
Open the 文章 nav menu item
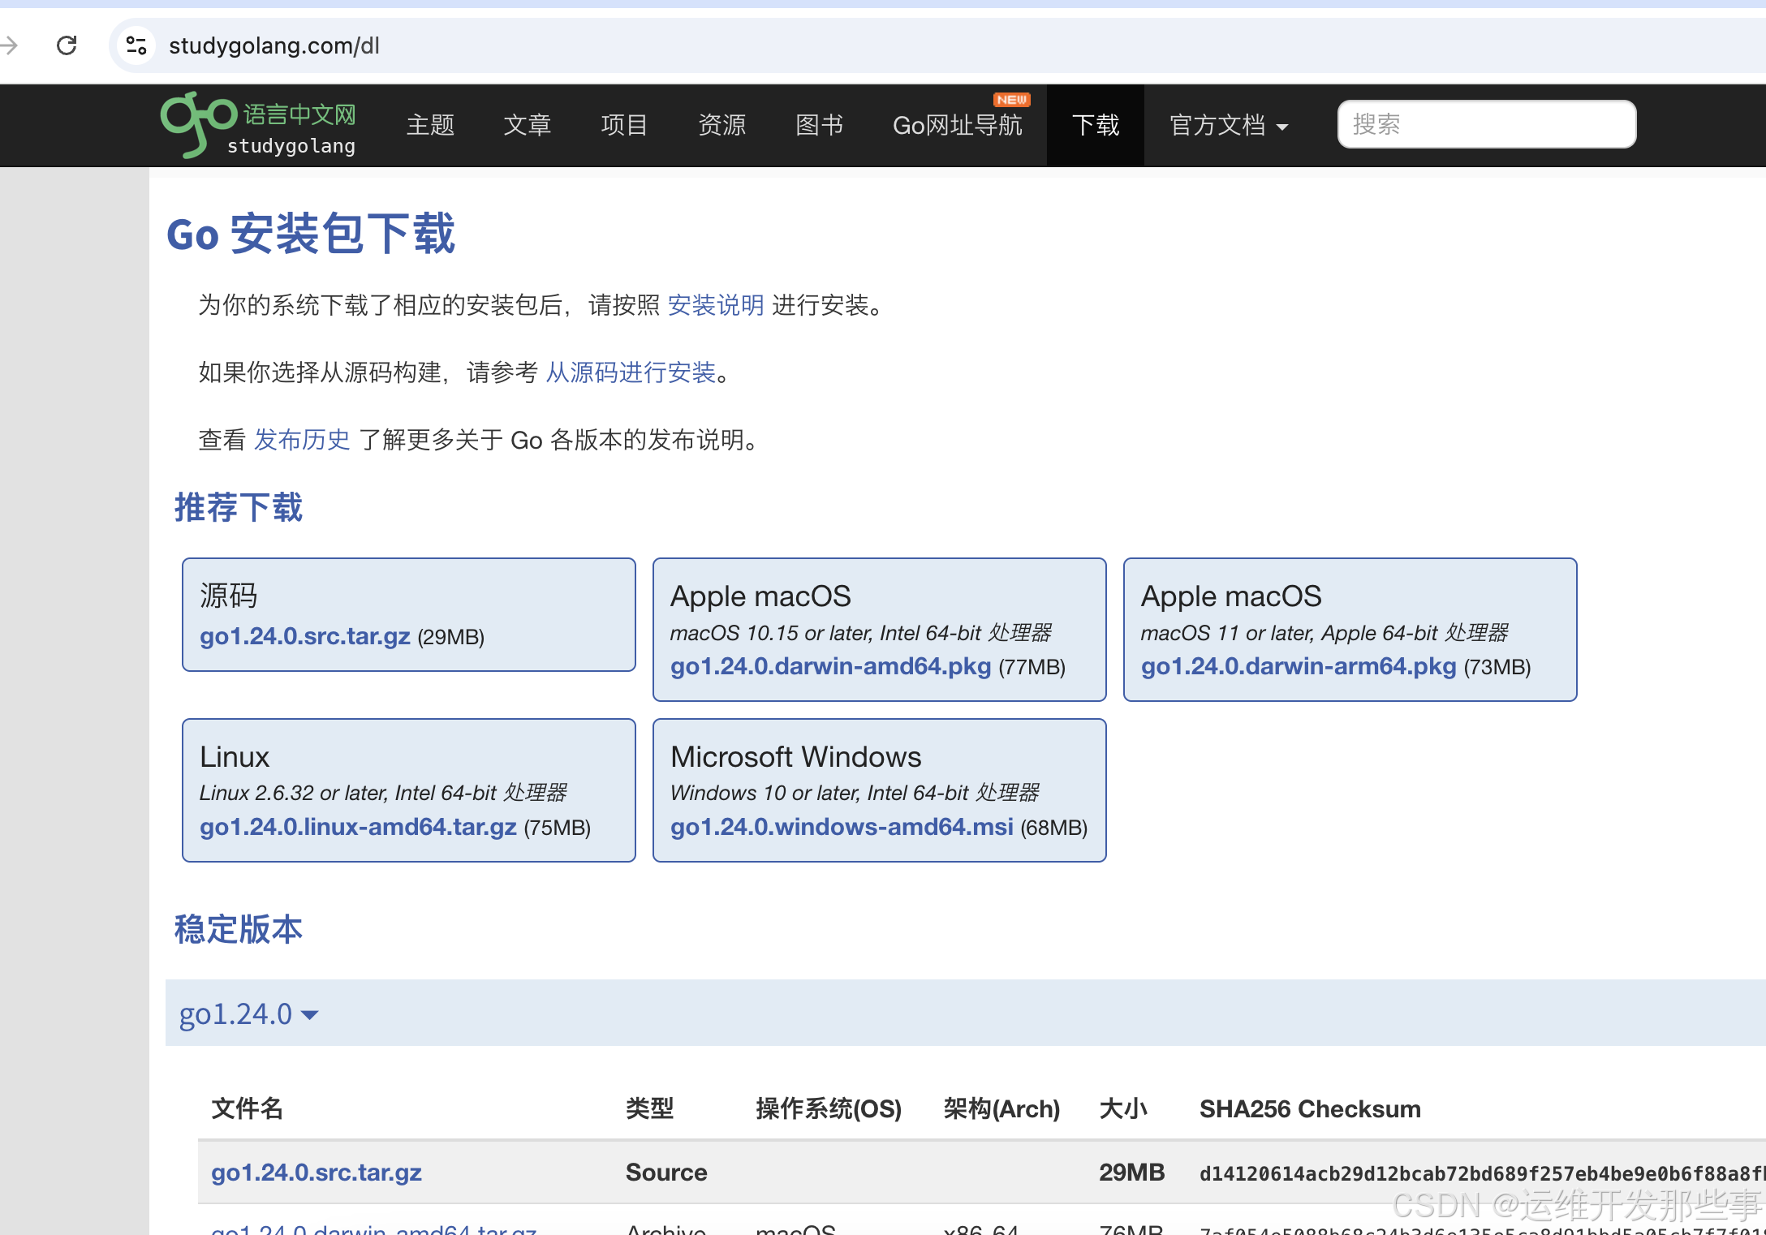pyautogui.click(x=528, y=125)
